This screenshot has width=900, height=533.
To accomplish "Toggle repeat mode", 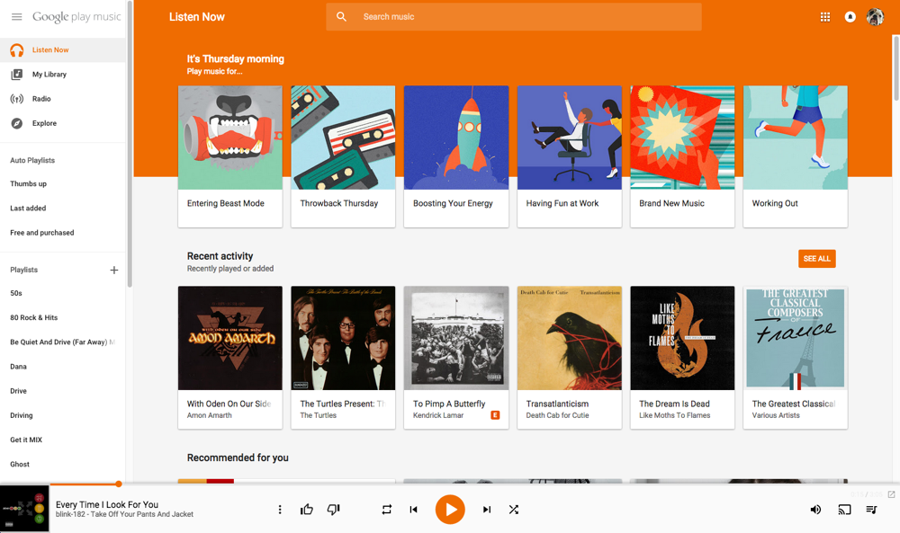I will pos(386,510).
